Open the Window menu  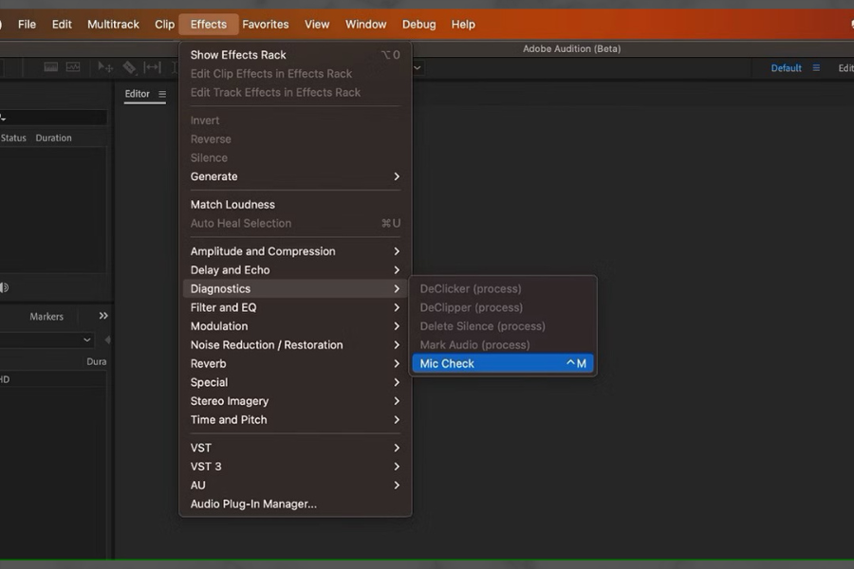pyautogui.click(x=365, y=25)
